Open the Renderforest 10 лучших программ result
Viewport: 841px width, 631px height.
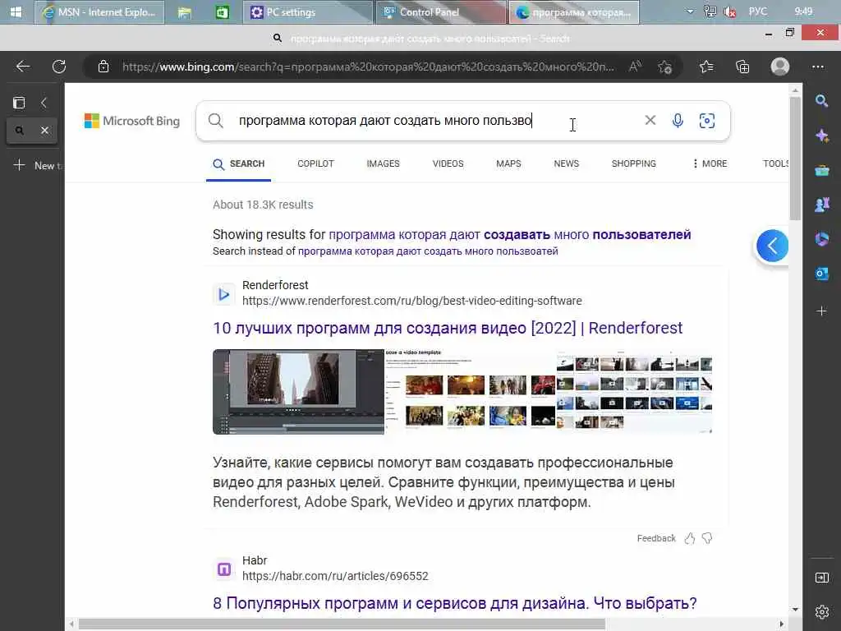[448, 328]
